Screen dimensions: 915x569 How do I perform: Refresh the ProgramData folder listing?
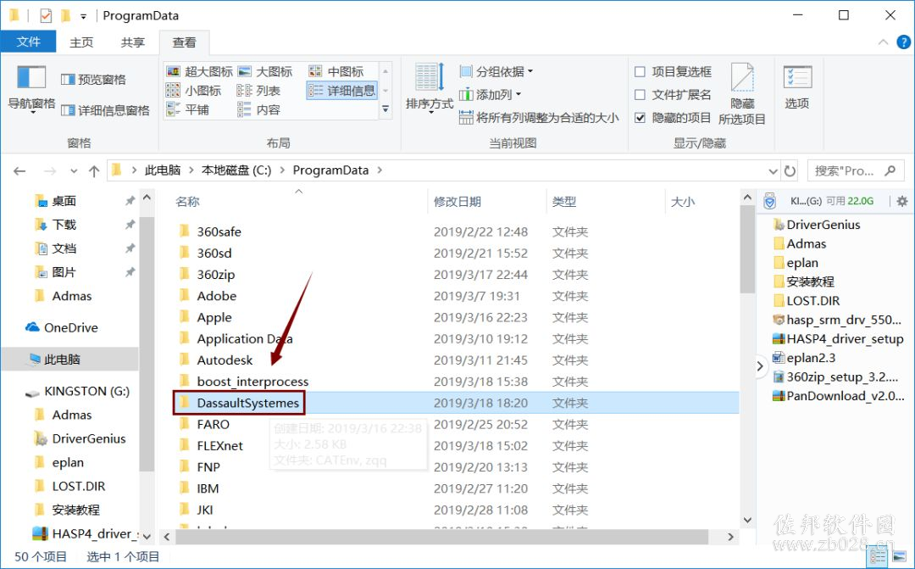790,170
